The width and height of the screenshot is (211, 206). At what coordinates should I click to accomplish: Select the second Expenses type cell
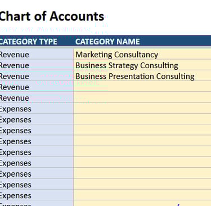(x=37, y=120)
